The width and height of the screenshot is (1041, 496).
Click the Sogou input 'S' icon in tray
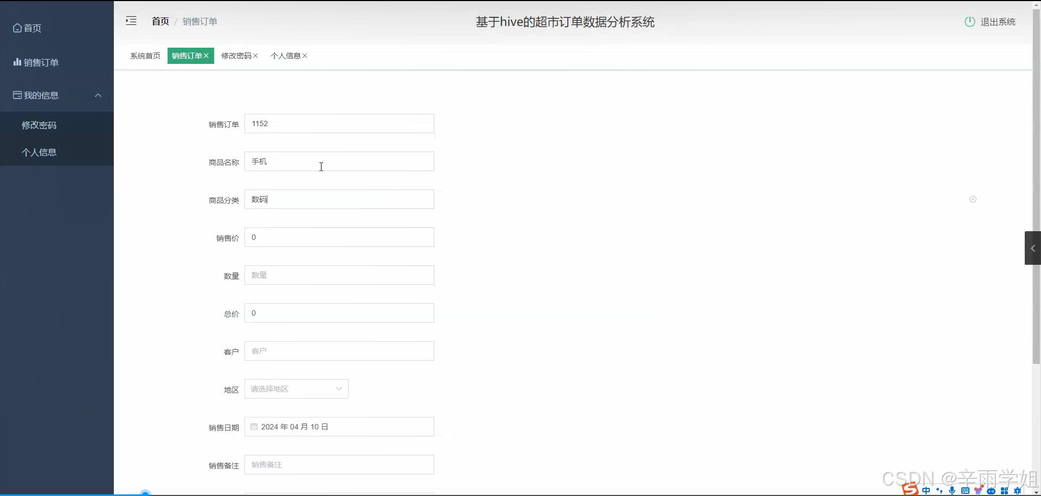[910, 489]
